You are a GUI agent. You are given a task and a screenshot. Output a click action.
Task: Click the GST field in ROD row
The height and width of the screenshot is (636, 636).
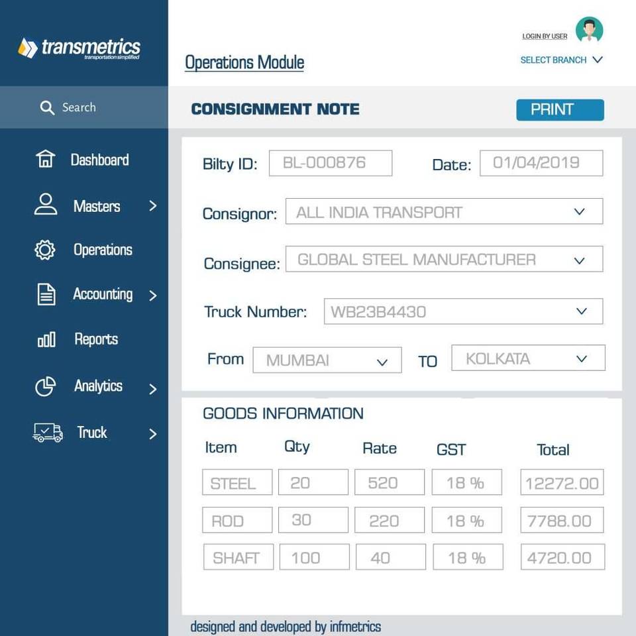(x=466, y=519)
